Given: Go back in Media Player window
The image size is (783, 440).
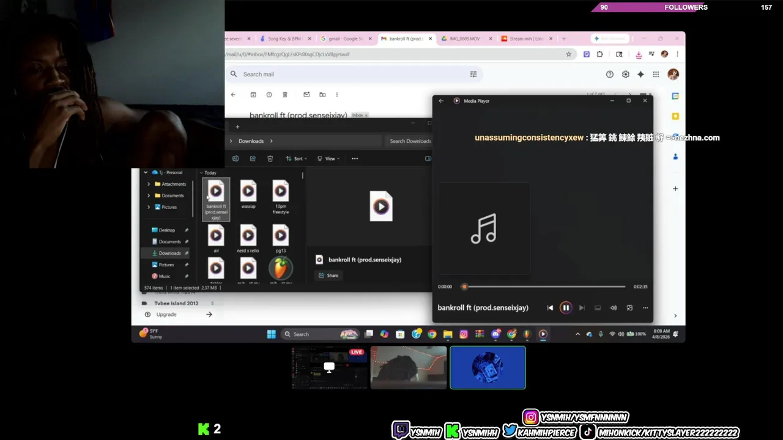Looking at the screenshot, I should (x=441, y=101).
